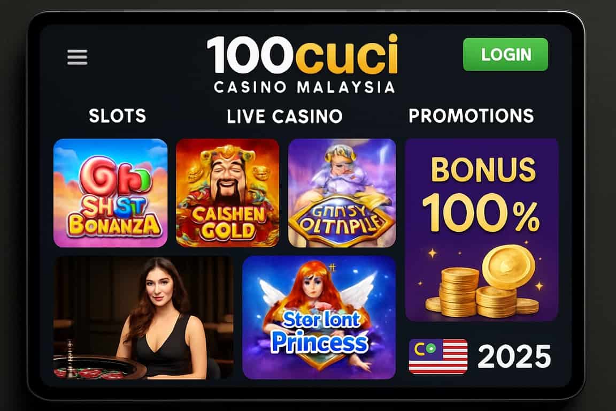Select the Zeus Olympus slot thumbnail
Viewport: 616px width, 411px height.
342,193
